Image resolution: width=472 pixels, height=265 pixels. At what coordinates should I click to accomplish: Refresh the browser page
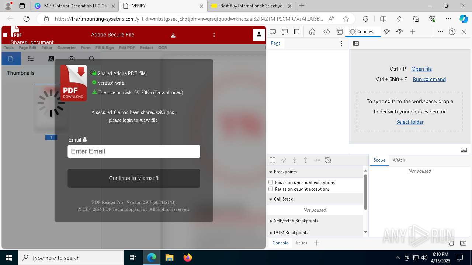(x=27, y=19)
